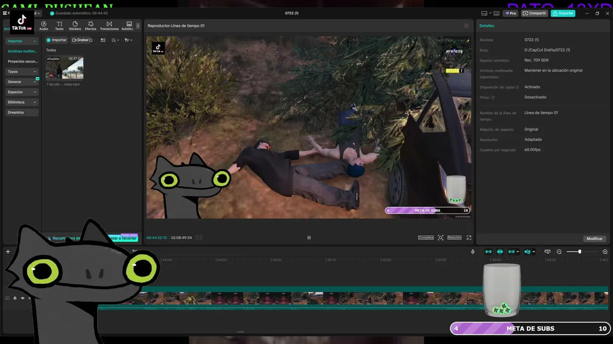Click the Grabar record button
The image size is (613, 344).
pos(80,40)
